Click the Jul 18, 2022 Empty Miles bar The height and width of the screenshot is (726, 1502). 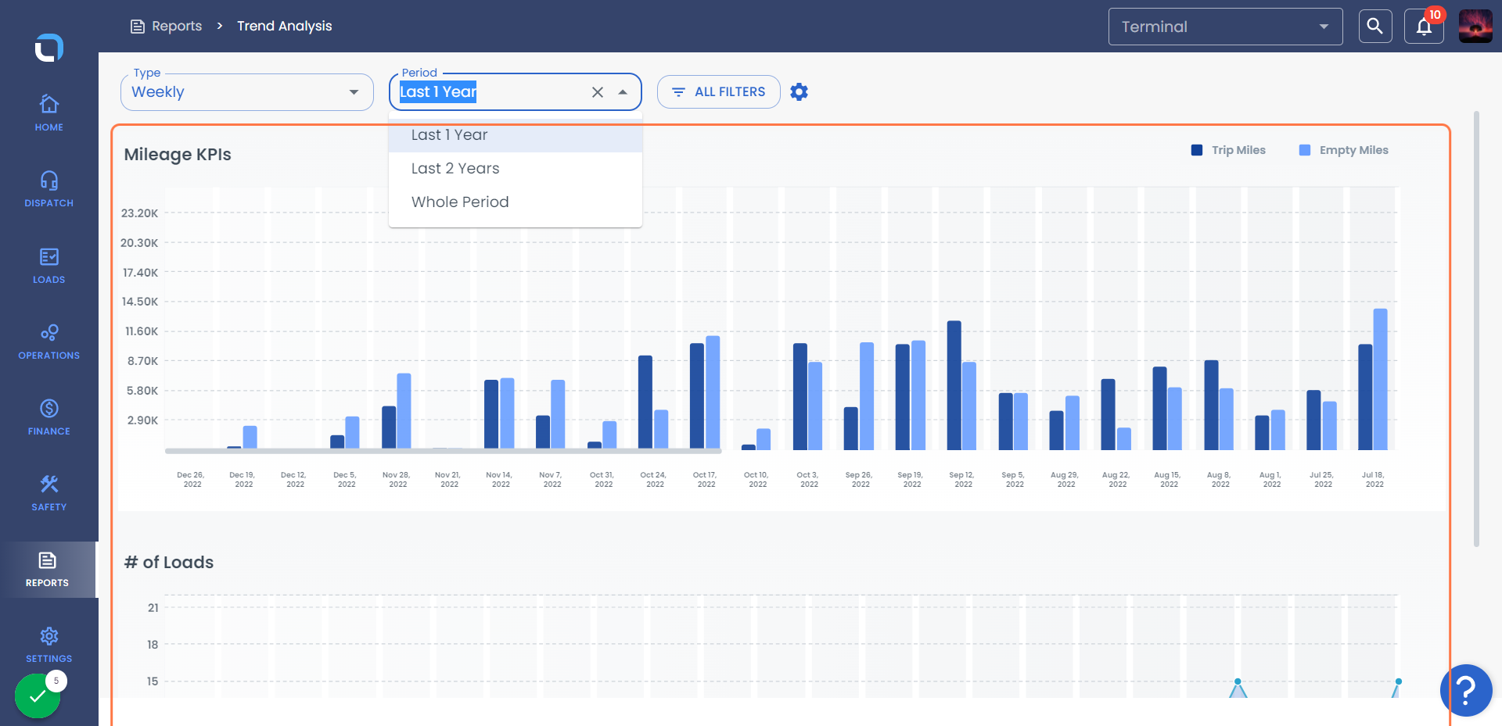[x=1381, y=379]
